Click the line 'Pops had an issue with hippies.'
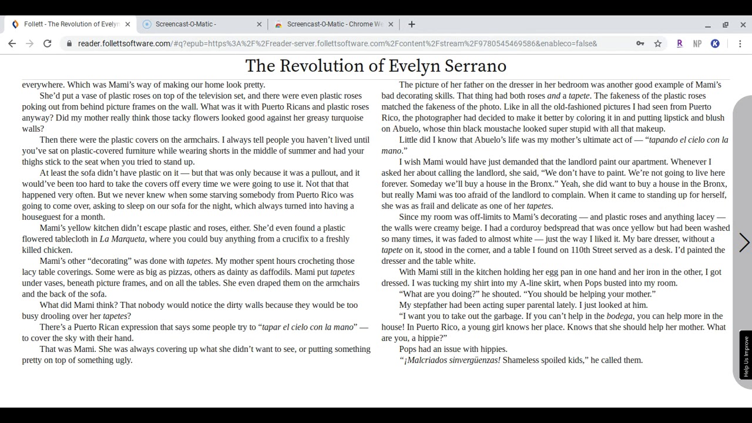Image resolution: width=752 pixels, height=423 pixels. (x=453, y=349)
